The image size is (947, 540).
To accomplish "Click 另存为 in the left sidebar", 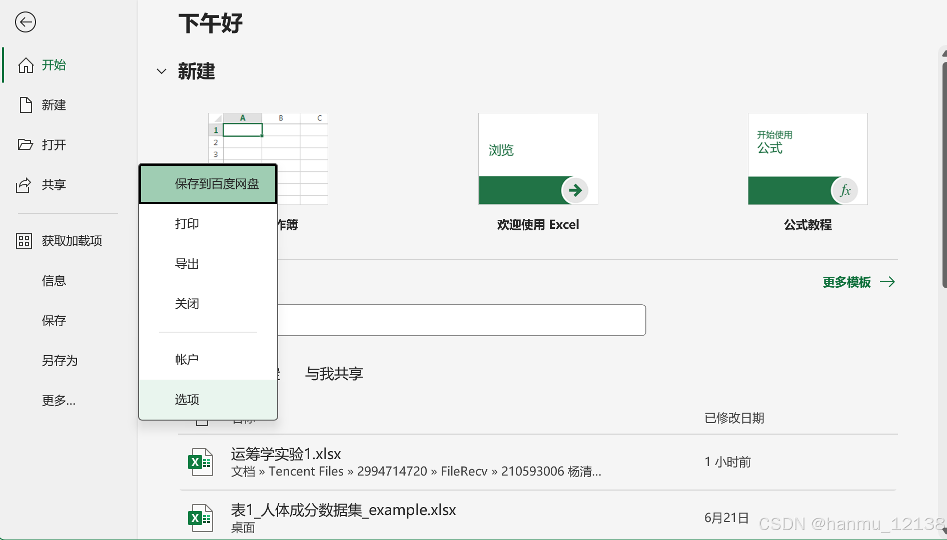I will [x=60, y=361].
